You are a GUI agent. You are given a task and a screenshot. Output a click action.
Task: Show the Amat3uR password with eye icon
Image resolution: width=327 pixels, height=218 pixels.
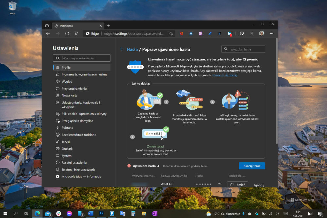pyautogui.click(x=219, y=184)
